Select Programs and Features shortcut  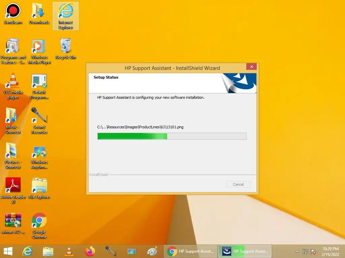click(x=13, y=51)
